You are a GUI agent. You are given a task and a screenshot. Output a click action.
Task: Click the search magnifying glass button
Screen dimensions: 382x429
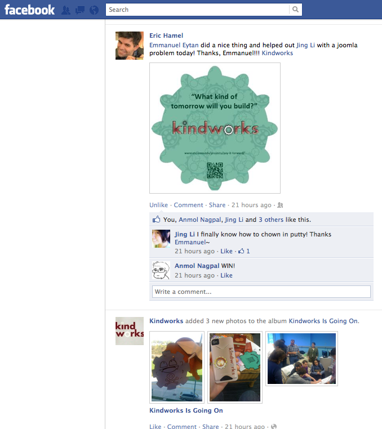tap(295, 10)
